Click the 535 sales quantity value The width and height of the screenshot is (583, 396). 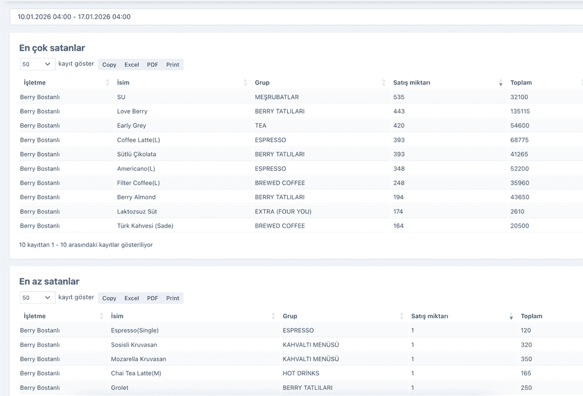click(398, 97)
